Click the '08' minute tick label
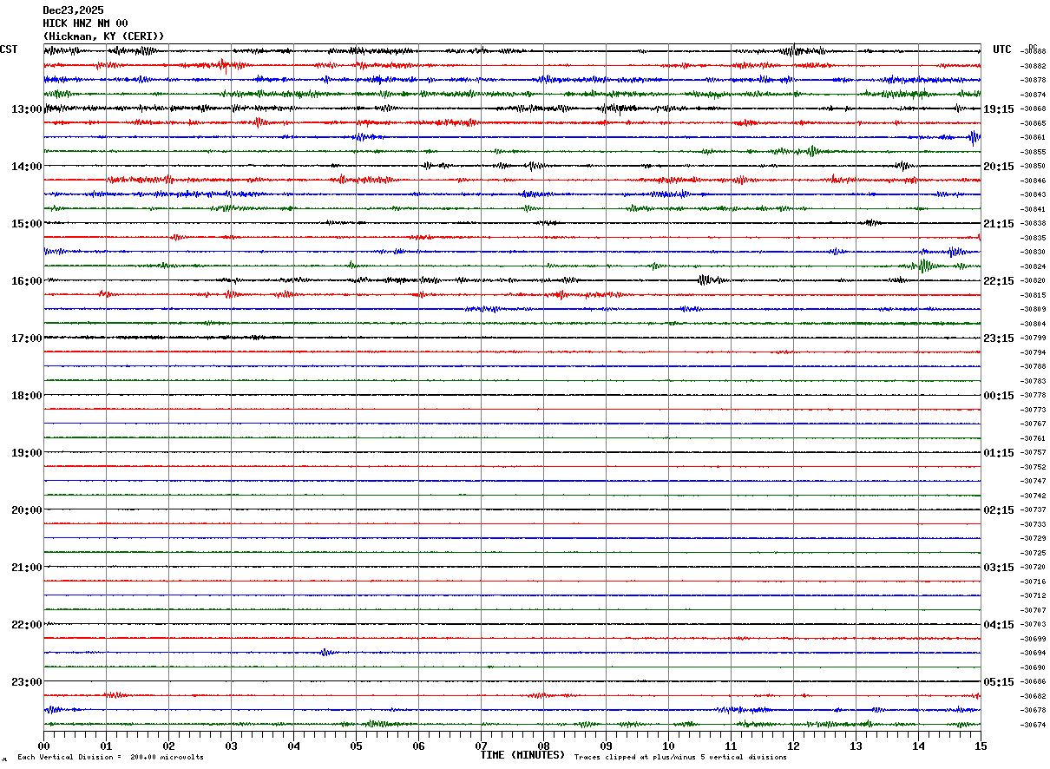1050x769 pixels. pyautogui.click(x=543, y=746)
